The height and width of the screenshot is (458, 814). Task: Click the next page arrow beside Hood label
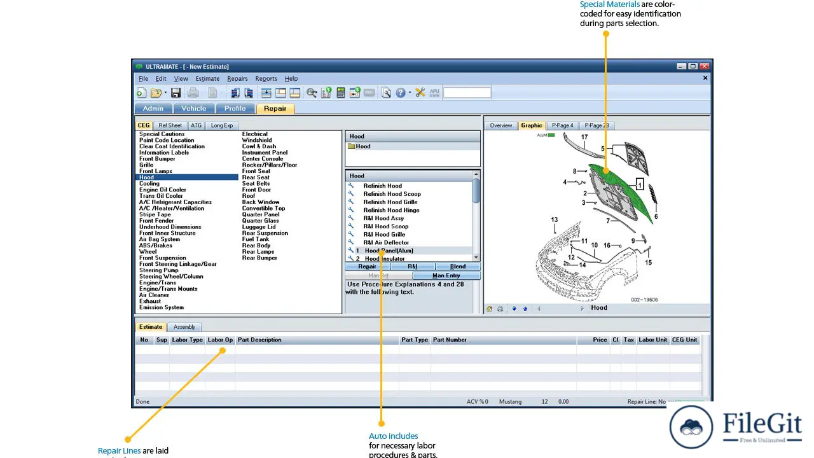582,309
